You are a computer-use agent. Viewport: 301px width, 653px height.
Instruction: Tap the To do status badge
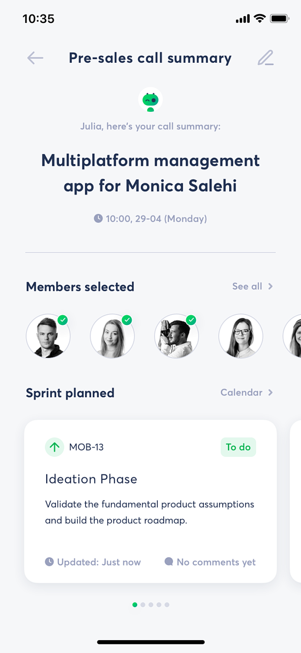[238, 447]
